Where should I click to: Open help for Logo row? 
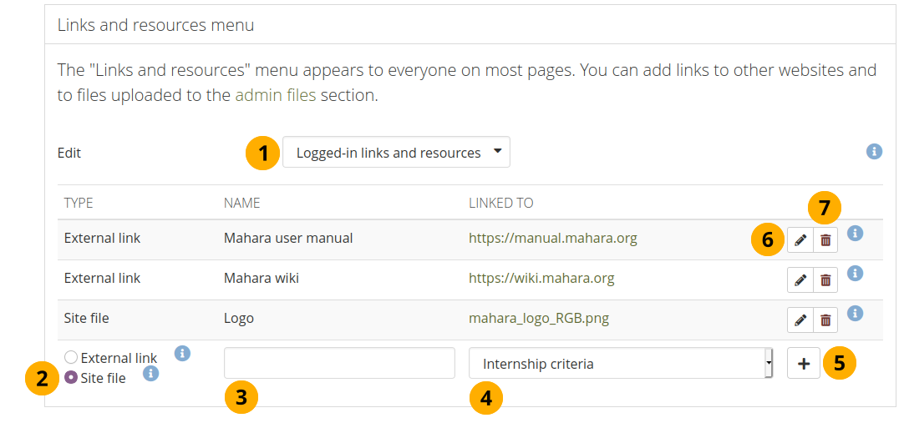click(855, 314)
